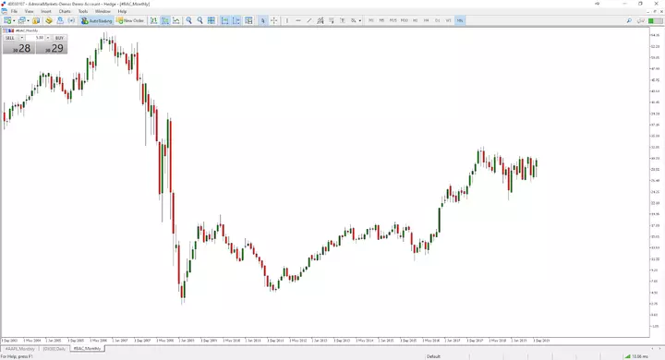The image size is (665, 360).
Task: Switch chart to Bar Chart mode
Action: 153,20
